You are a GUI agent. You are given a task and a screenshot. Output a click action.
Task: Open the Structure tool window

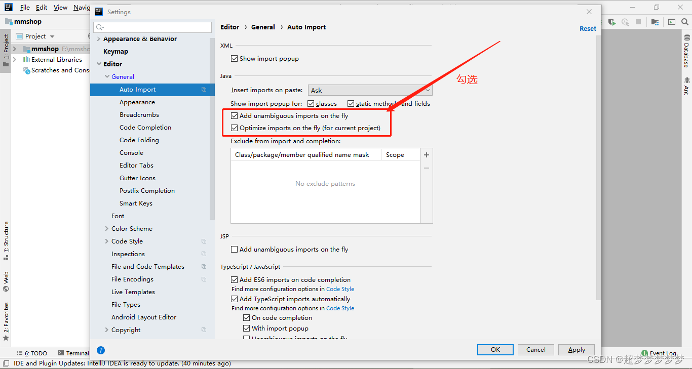pyautogui.click(x=6, y=240)
